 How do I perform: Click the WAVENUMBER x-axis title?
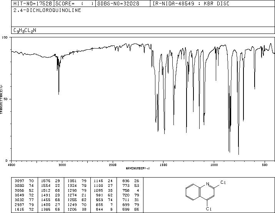(138, 168)
